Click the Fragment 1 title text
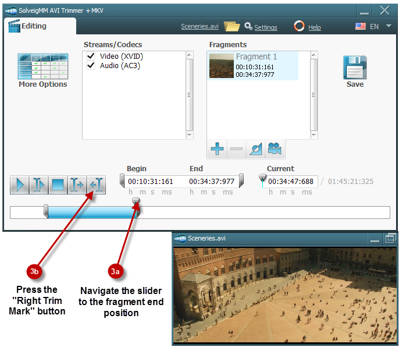Image resolution: width=399 pixels, height=347 pixels. [x=256, y=56]
